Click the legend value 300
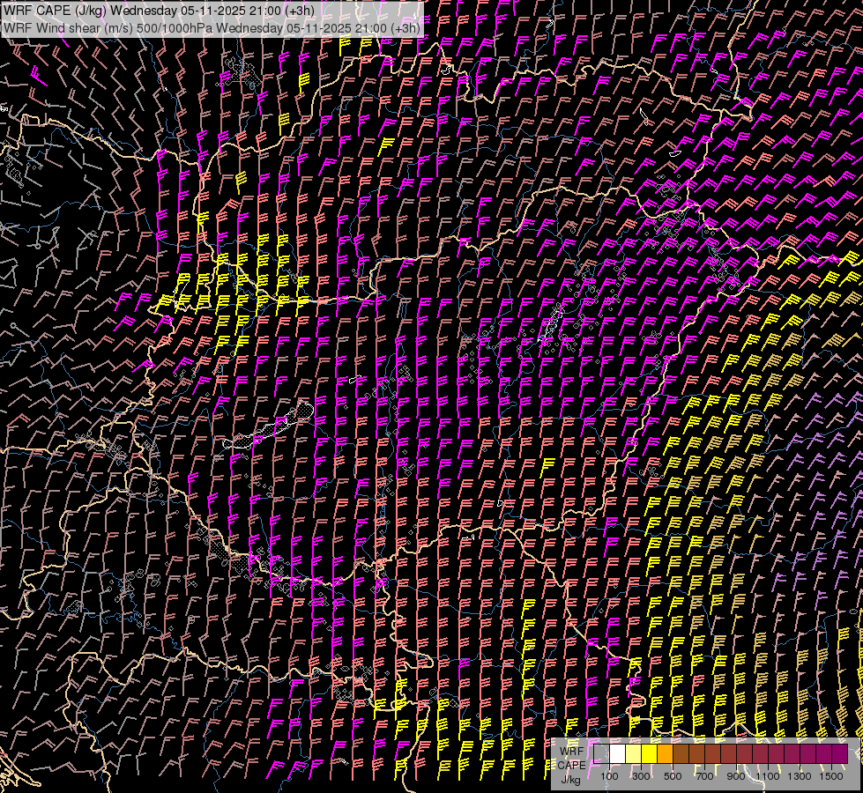Screen dimensions: 863x793 coord(641,776)
